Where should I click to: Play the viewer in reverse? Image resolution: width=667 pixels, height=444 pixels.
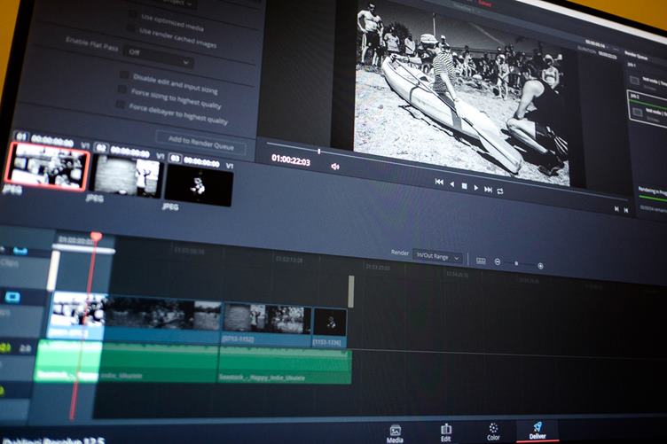(451, 184)
